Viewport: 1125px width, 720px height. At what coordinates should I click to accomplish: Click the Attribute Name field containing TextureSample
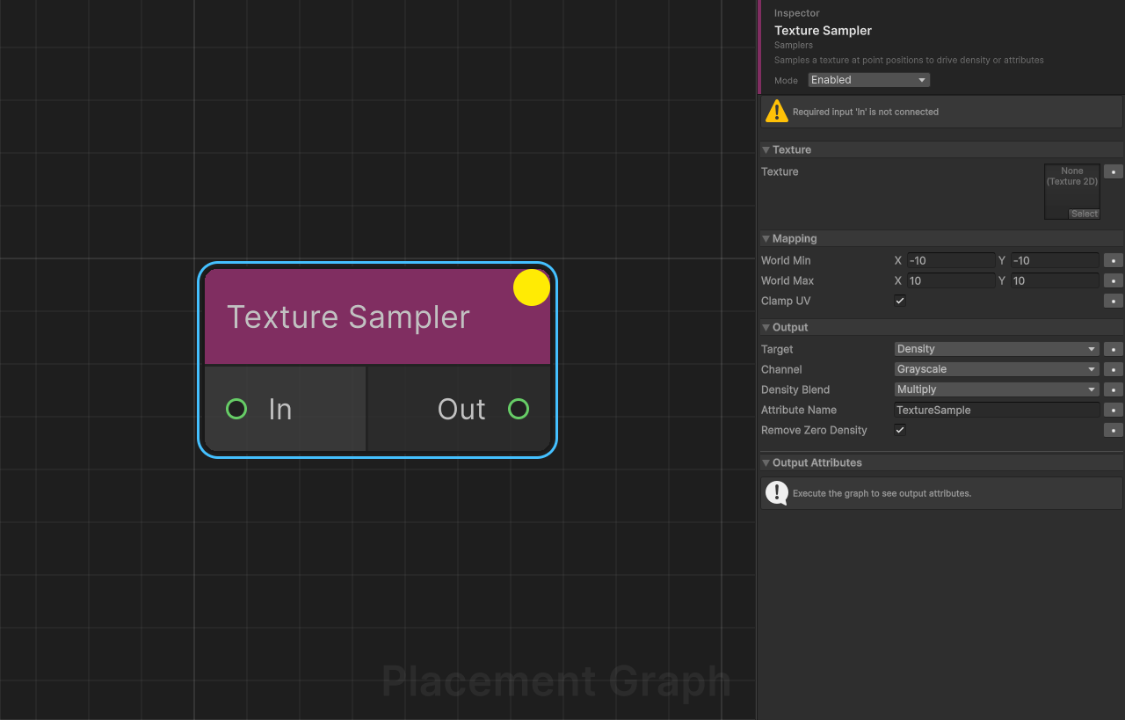(997, 410)
